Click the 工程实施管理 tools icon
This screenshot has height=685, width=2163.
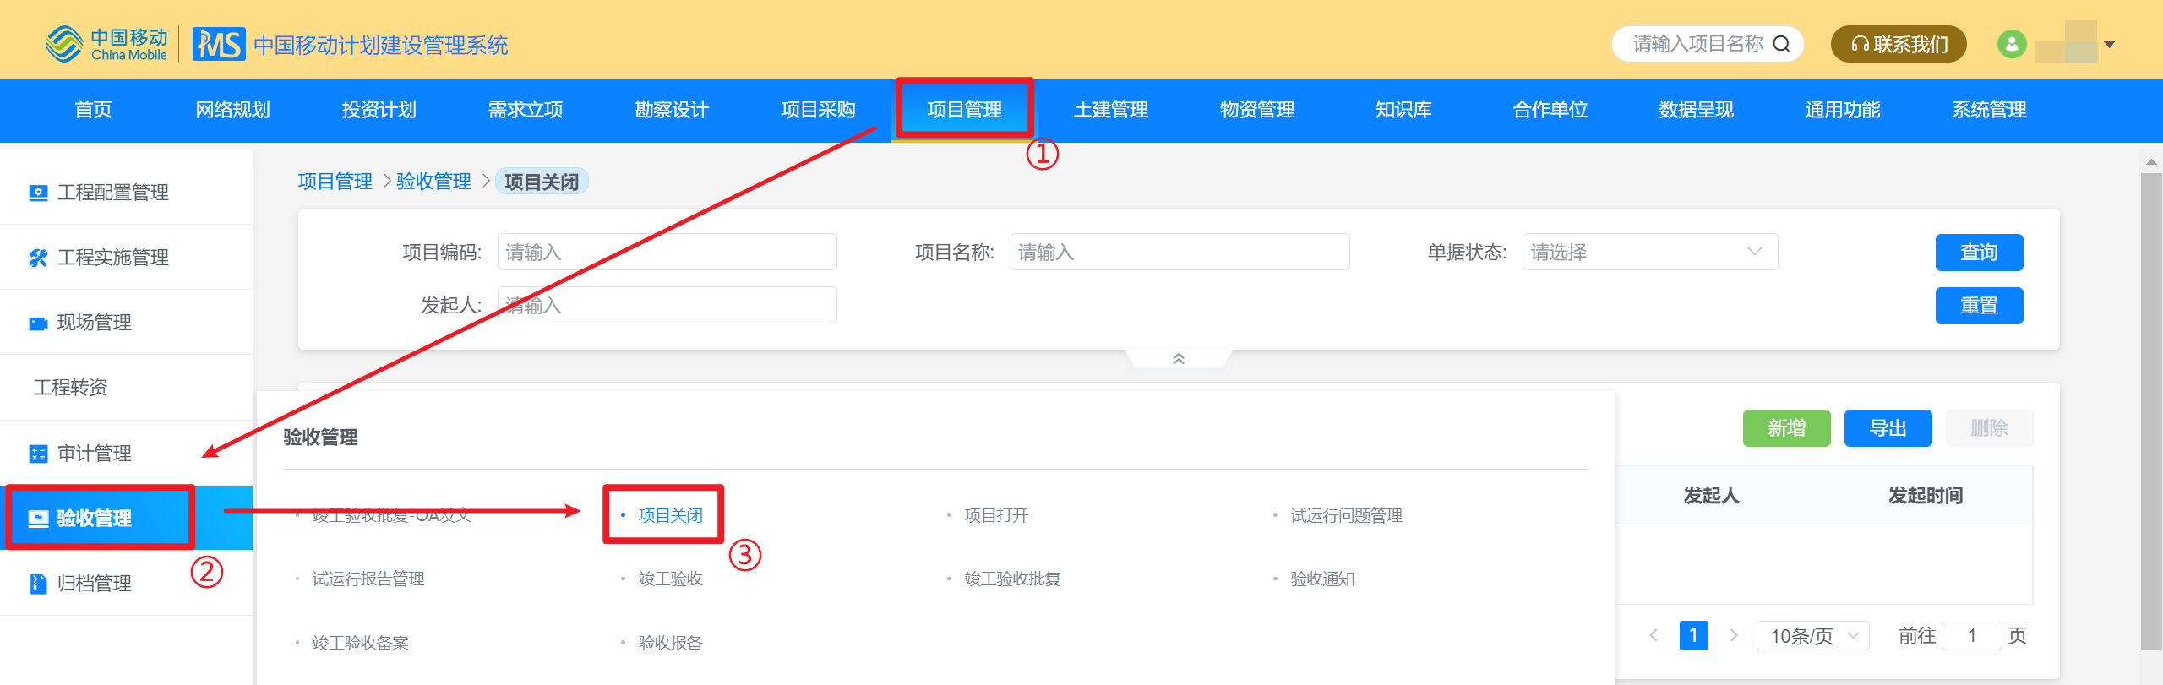(x=38, y=258)
